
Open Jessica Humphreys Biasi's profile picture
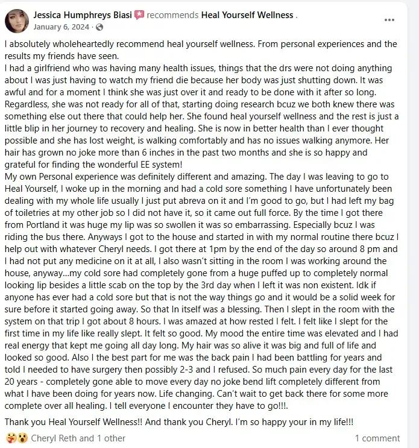tap(17, 21)
